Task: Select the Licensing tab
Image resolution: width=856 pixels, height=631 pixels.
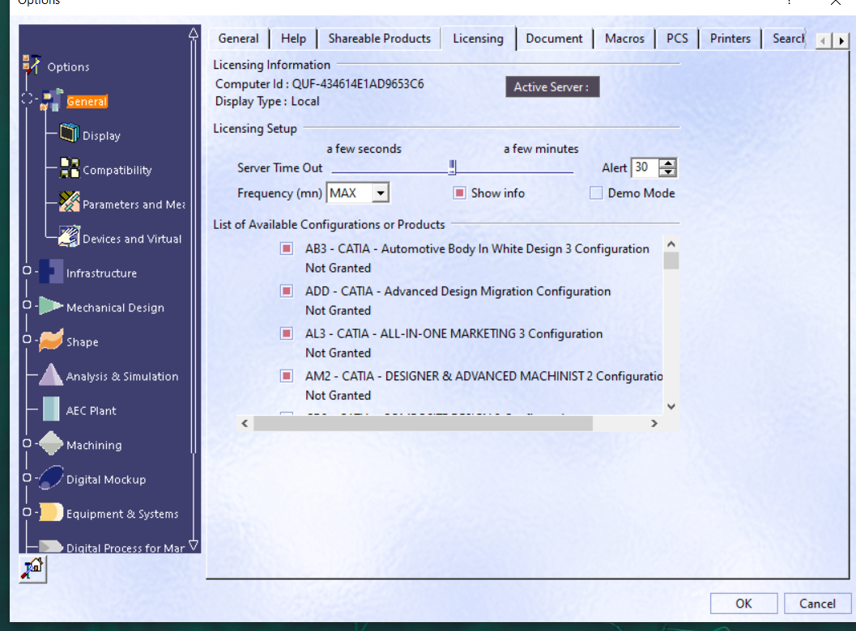Action: pyautogui.click(x=479, y=39)
